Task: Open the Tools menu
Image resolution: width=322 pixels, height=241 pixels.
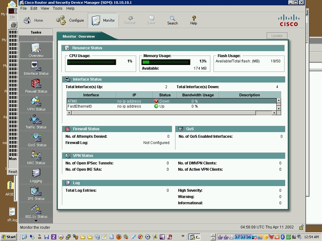Action: (58, 8)
